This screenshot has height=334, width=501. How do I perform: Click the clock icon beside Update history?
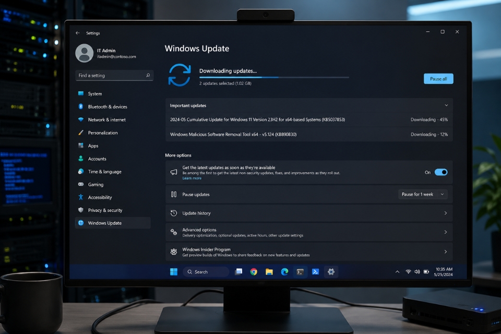point(173,213)
